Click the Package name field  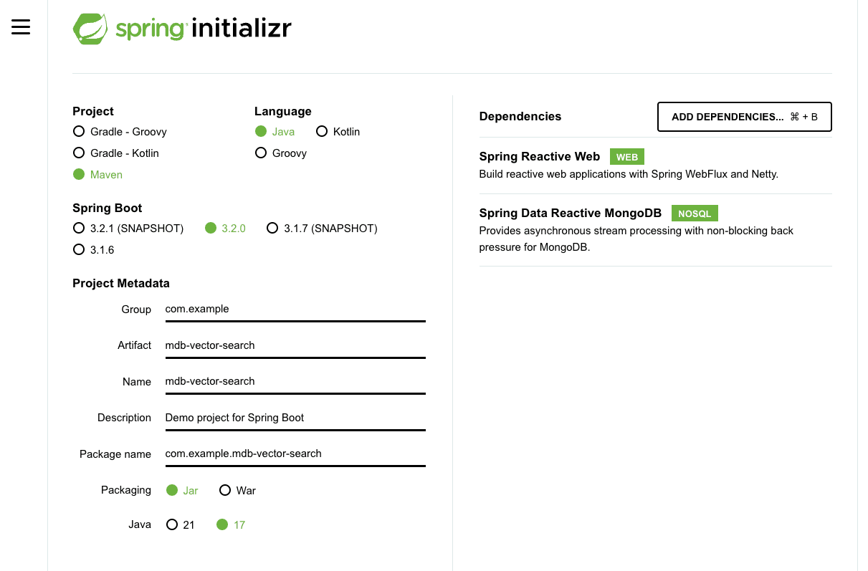295,454
